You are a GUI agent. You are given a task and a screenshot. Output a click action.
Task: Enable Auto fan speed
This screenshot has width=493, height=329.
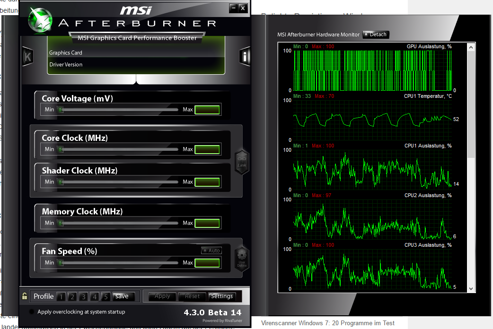211,251
